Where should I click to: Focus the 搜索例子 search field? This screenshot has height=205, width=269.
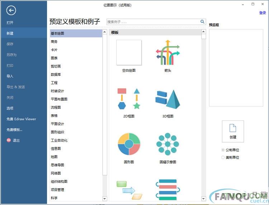pos(153,22)
